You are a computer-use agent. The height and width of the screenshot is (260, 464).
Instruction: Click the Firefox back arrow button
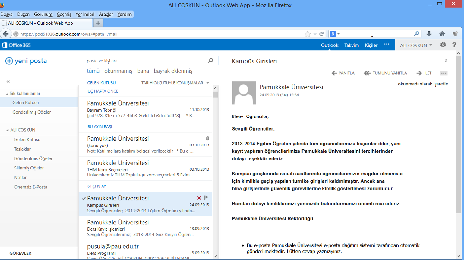(x=5, y=34)
